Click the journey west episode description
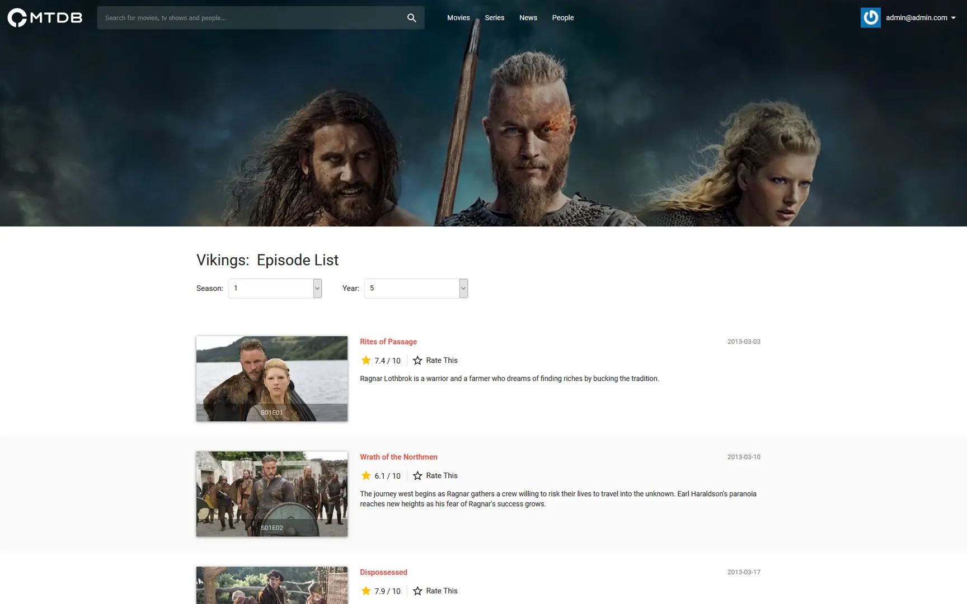 click(x=558, y=499)
